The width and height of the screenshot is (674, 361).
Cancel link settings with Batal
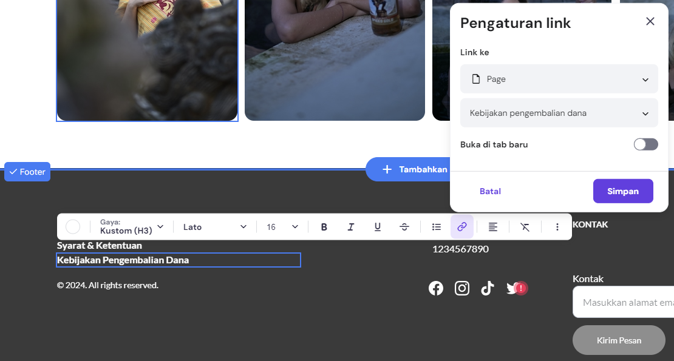pos(490,192)
